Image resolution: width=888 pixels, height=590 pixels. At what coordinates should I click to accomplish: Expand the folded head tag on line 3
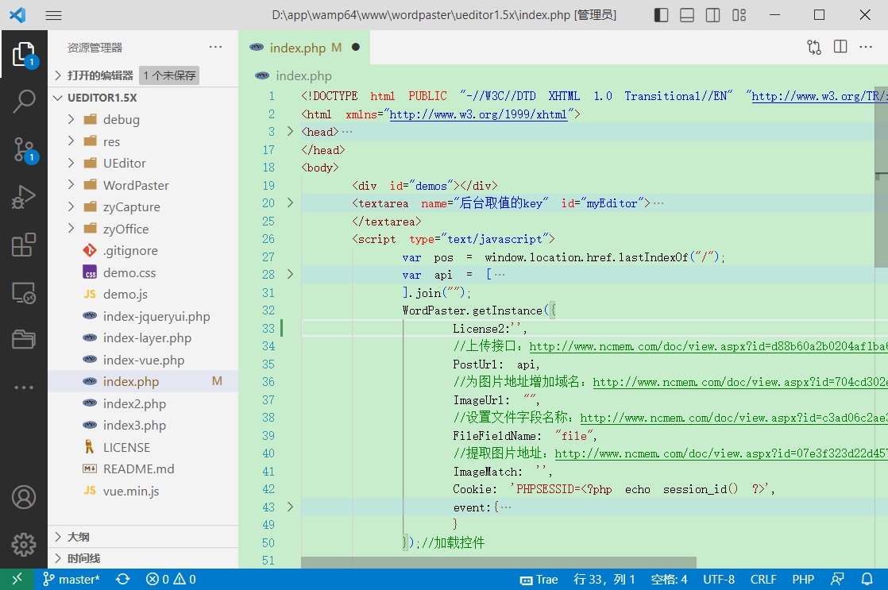[x=290, y=132]
